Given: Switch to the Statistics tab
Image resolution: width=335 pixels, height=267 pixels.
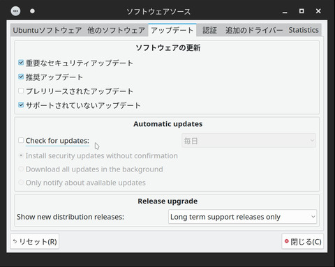Looking at the screenshot, I should 304,30.
